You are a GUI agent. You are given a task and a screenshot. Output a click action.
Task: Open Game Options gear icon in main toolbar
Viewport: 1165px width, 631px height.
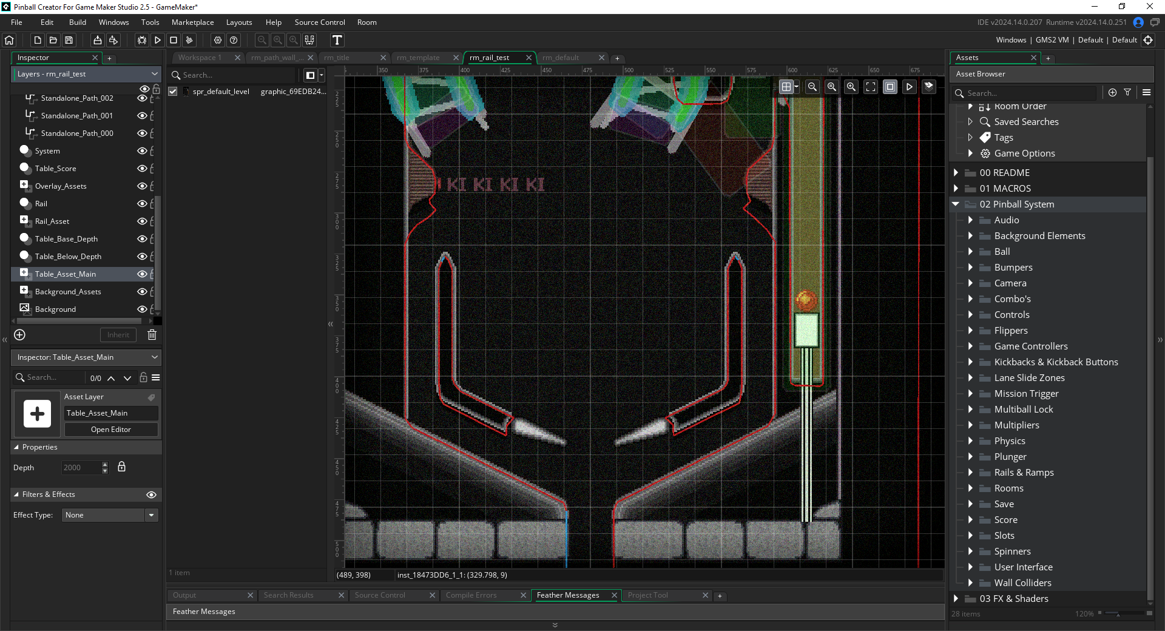[218, 40]
